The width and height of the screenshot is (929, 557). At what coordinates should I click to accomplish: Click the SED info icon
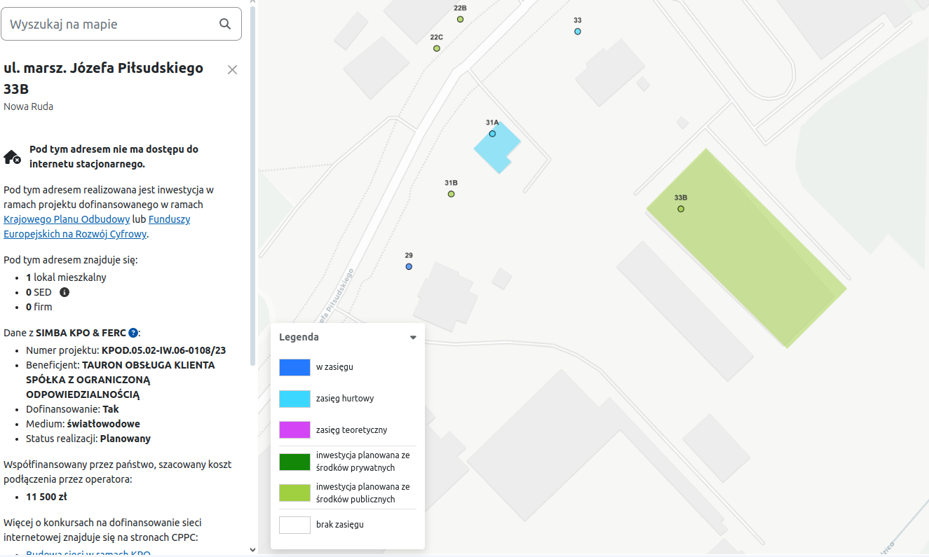tap(65, 292)
